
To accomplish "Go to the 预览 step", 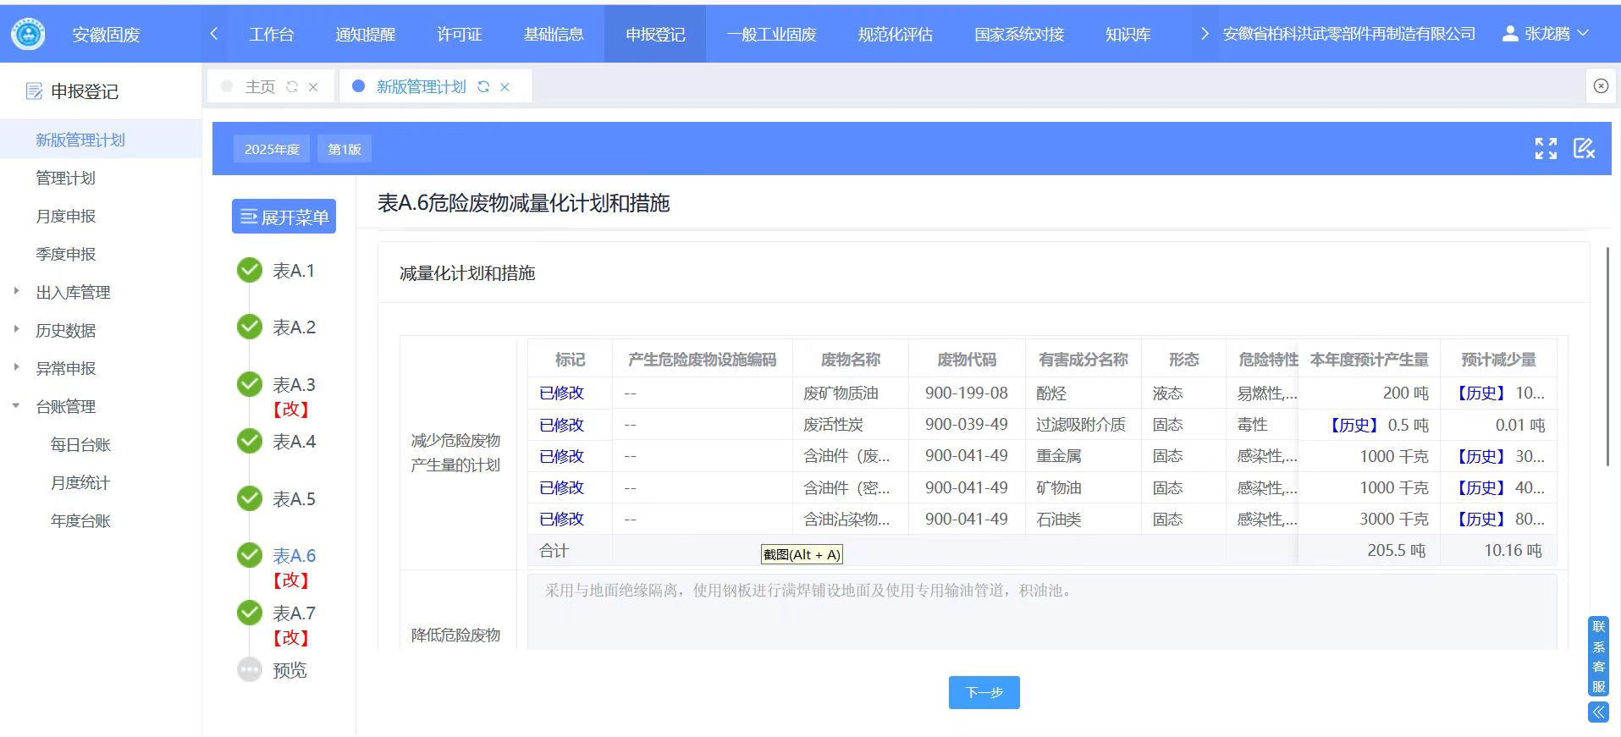I will [x=289, y=670].
